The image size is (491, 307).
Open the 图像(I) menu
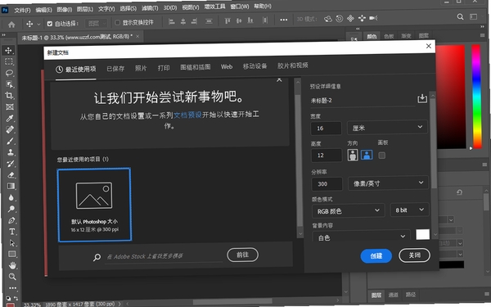64,10
